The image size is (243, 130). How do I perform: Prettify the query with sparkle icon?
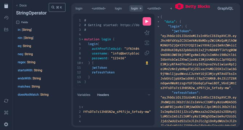pyautogui.click(x=147, y=33)
